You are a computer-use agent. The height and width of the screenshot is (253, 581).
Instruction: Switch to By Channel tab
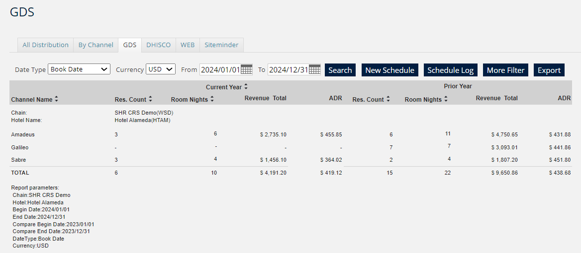(96, 45)
